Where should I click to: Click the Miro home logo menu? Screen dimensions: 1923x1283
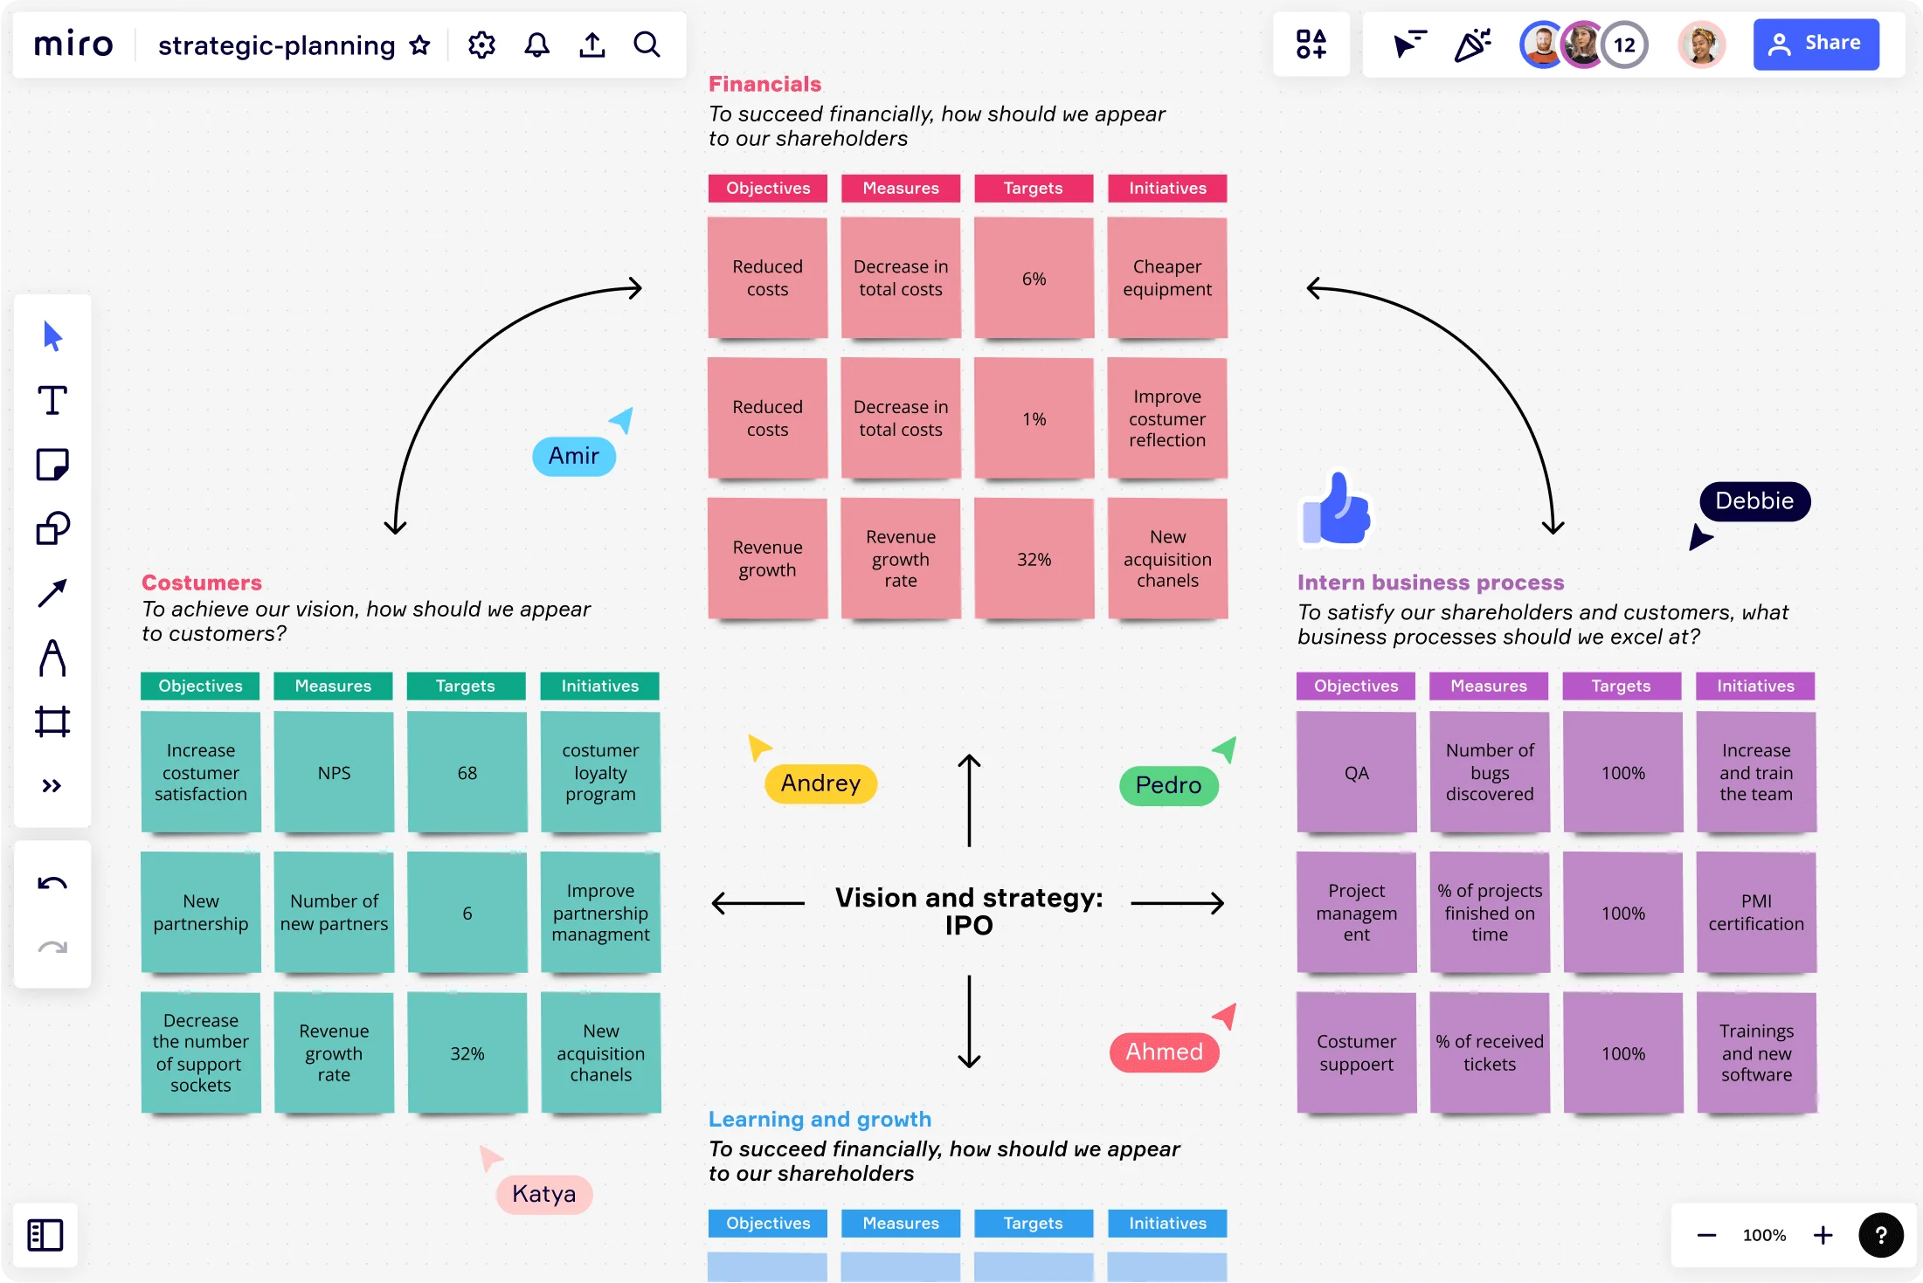(74, 43)
